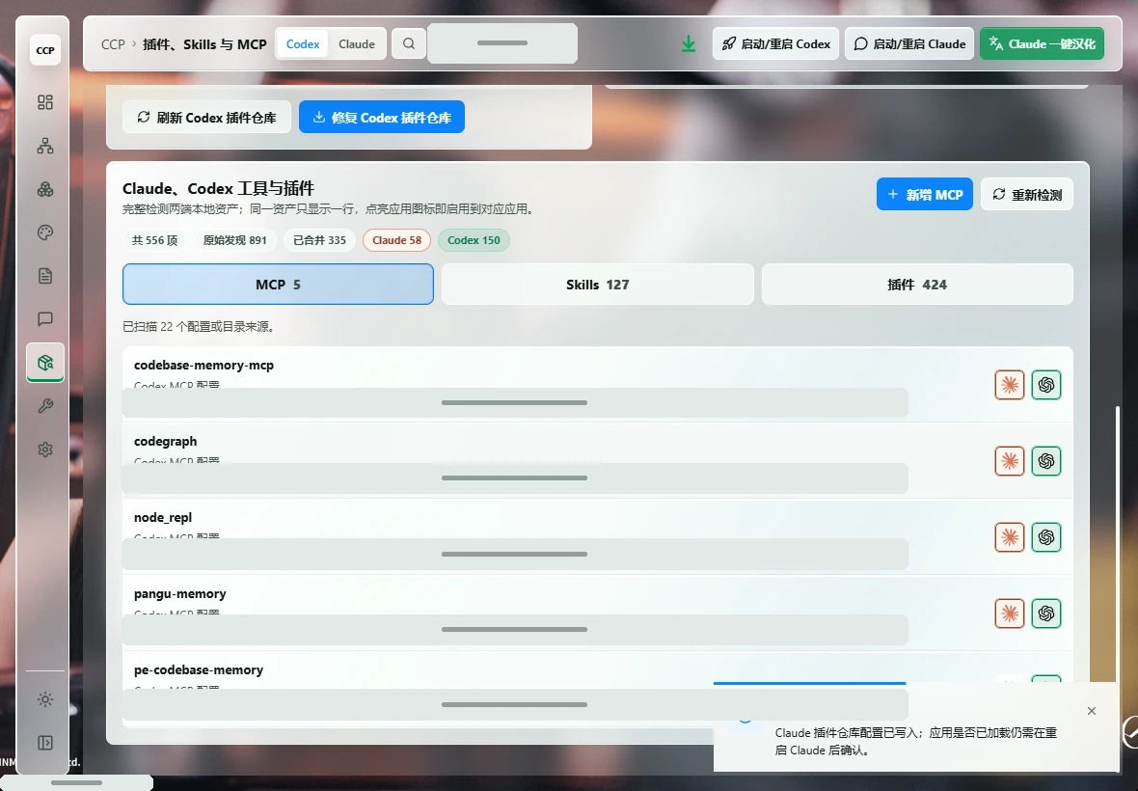Click the 插件、Skills 与 MCP breadcrumb title
The width and height of the screenshot is (1138, 791).
point(204,44)
